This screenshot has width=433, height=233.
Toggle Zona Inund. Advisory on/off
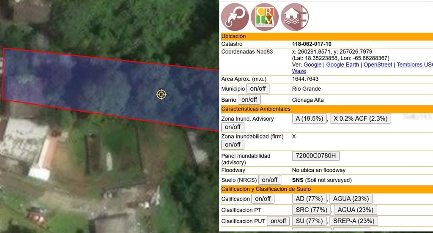click(233, 127)
